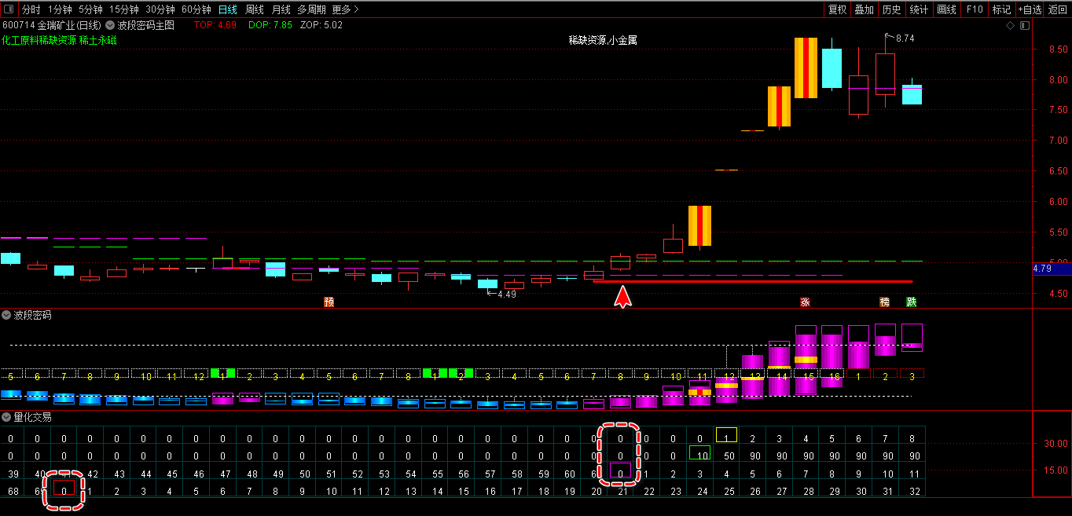This screenshot has height=516, width=1072.
Task: Collapse the 量化交易 indicator panel
Action: pos(6,417)
